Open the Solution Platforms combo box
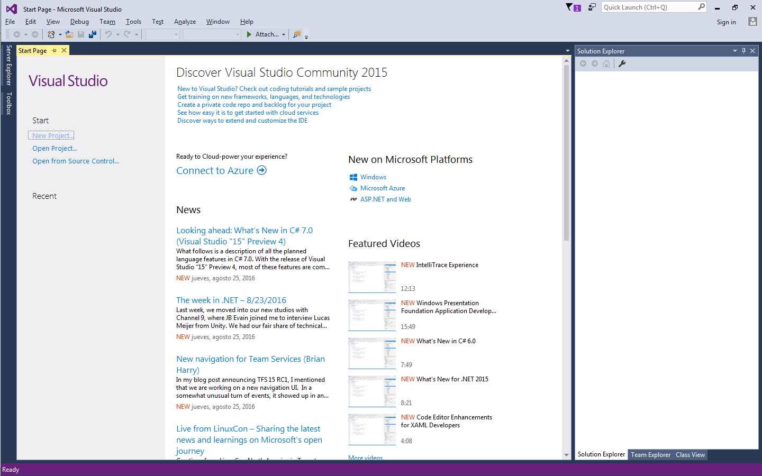 tap(212, 34)
